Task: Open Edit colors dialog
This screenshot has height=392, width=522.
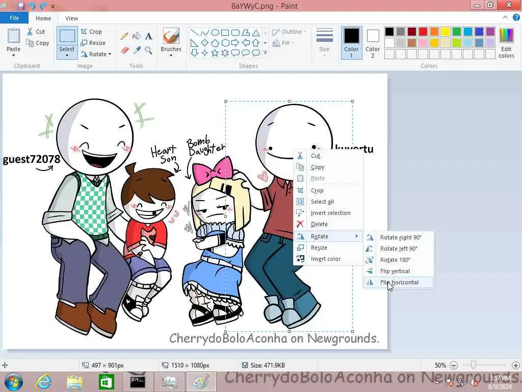Action: (x=506, y=43)
